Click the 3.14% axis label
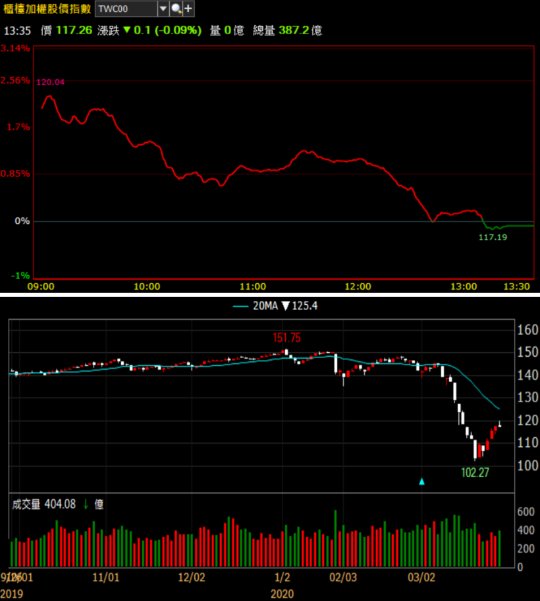This screenshot has height=601, width=540. 15,48
